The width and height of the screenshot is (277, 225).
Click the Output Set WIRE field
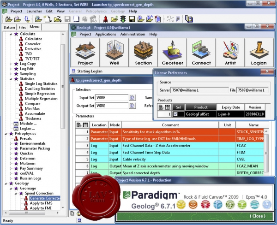pyautogui.click(x=112, y=106)
